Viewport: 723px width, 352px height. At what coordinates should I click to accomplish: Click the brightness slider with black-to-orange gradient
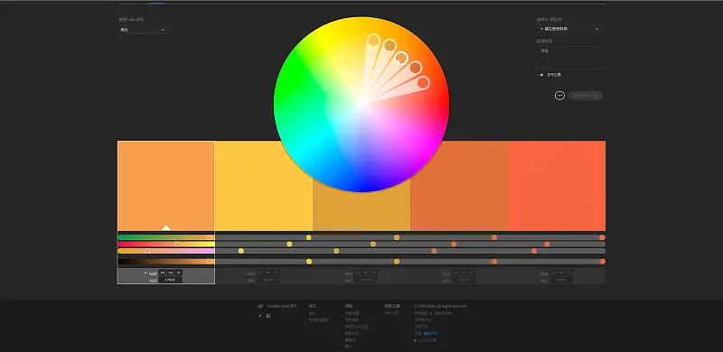(166, 261)
